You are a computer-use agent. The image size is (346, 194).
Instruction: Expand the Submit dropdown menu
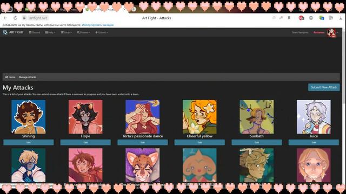tap(102, 32)
